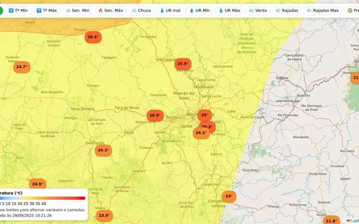Image resolution: width=359 pixels, height=224 pixels.
Task: Activate the UR Máx layer
Action: click(229, 10)
